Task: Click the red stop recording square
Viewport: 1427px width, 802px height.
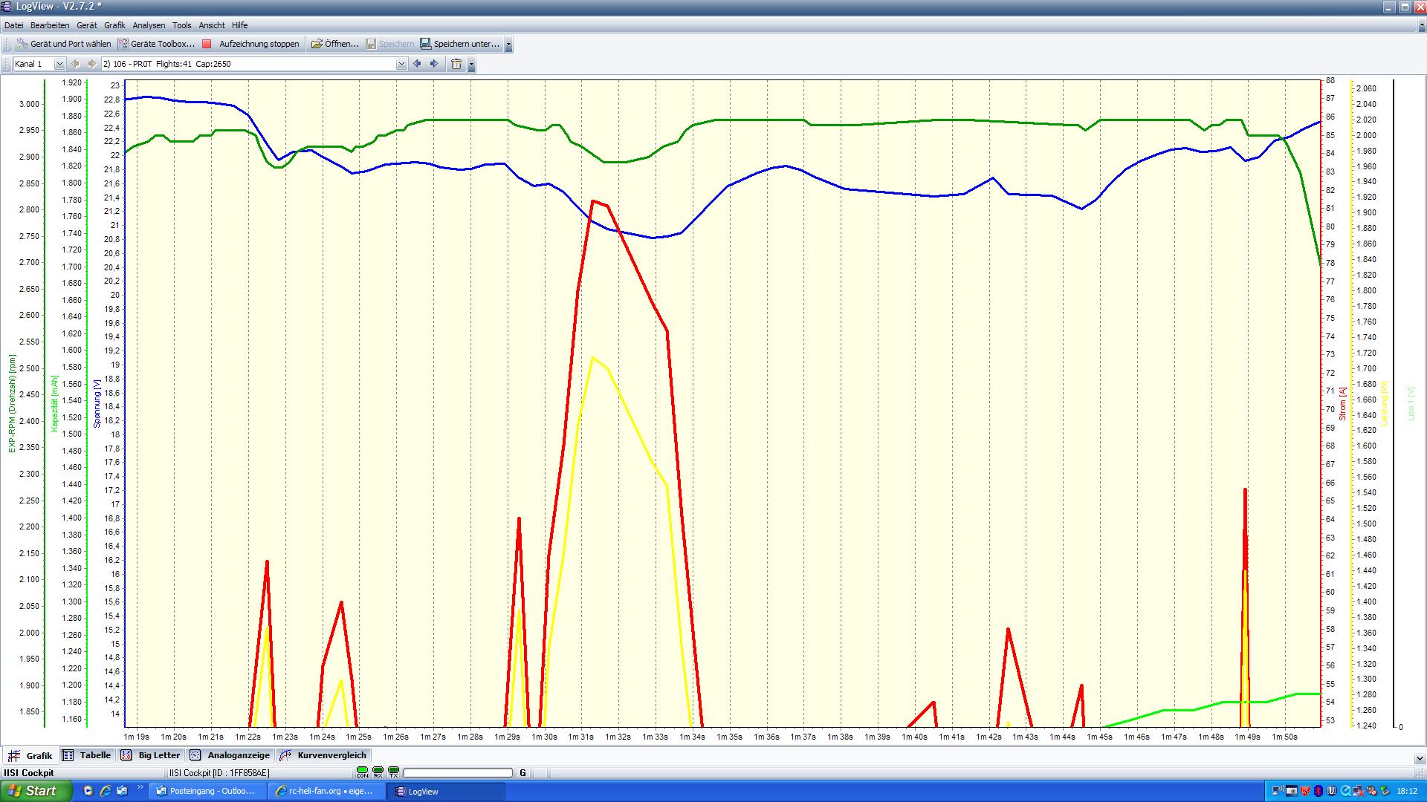Action: pyautogui.click(x=207, y=44)
